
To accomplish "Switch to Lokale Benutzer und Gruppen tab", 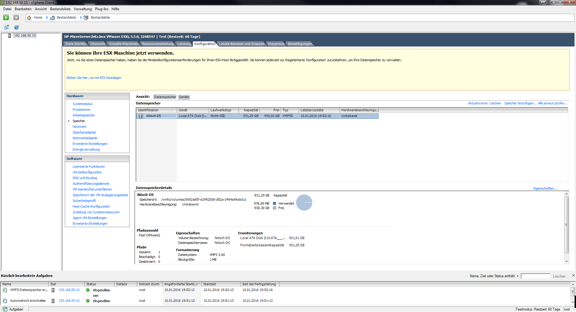I will (x=242, y=44).
